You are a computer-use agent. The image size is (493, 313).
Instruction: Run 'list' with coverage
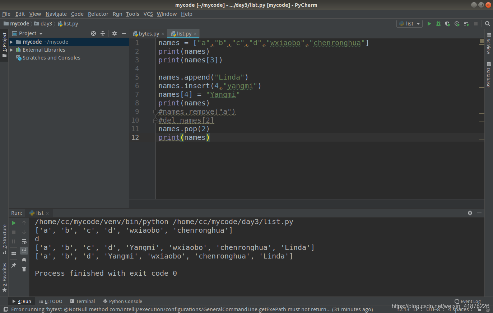point(448,24)
